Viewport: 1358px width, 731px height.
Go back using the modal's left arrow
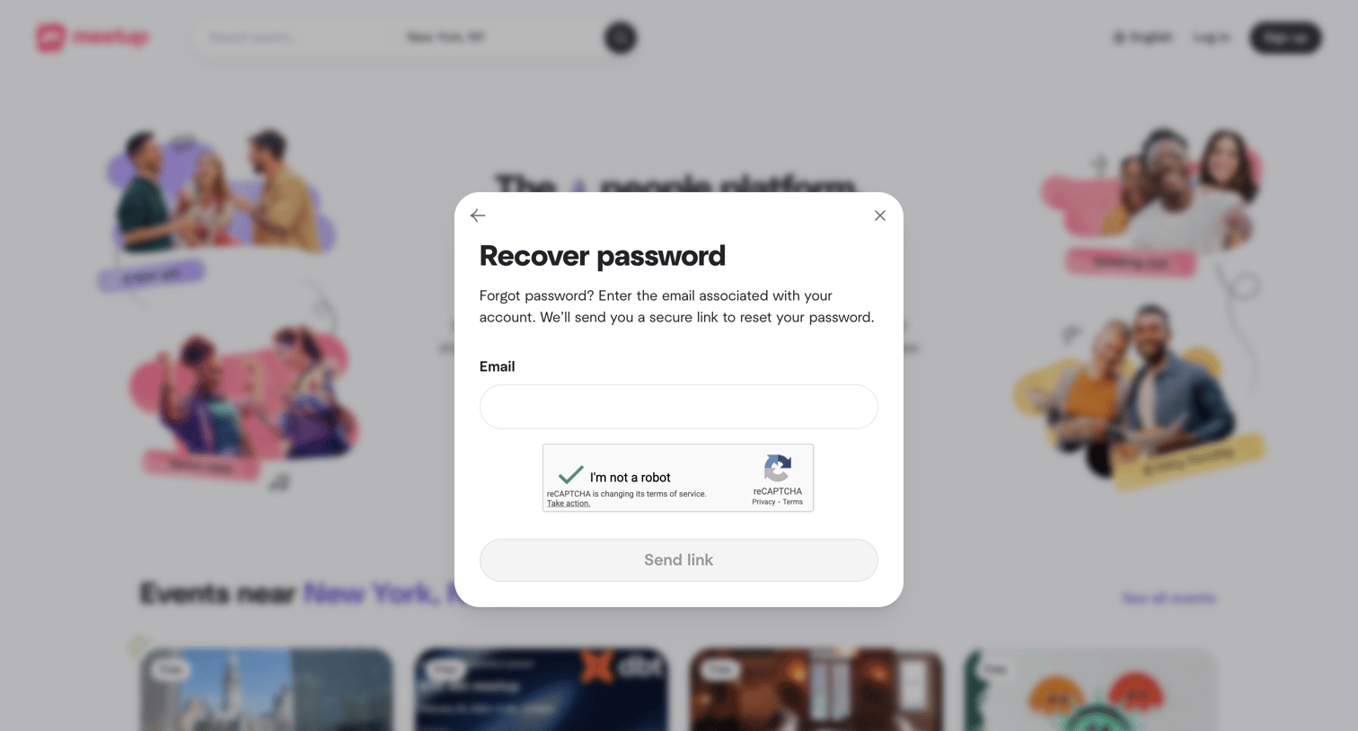[x=478, y=216]
